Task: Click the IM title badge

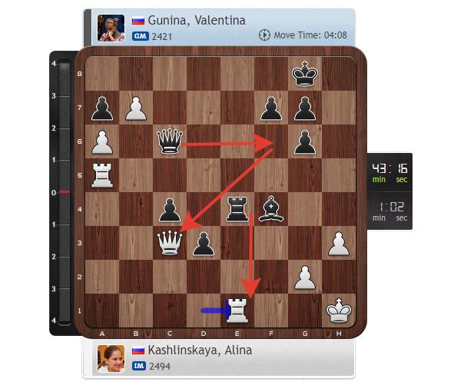Action: point(139,366)
